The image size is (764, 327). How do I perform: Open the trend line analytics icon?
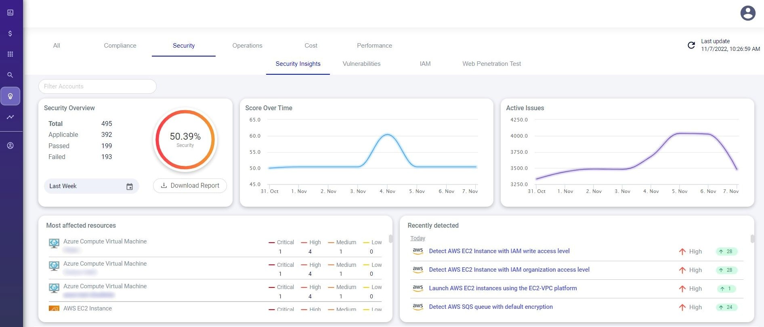[x=10, y=117]
